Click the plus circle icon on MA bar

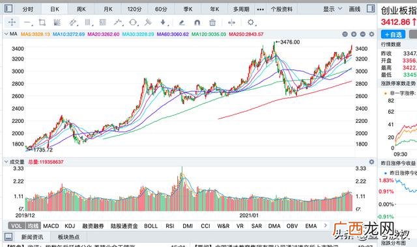pyautogui.click(x=354, y=34)
